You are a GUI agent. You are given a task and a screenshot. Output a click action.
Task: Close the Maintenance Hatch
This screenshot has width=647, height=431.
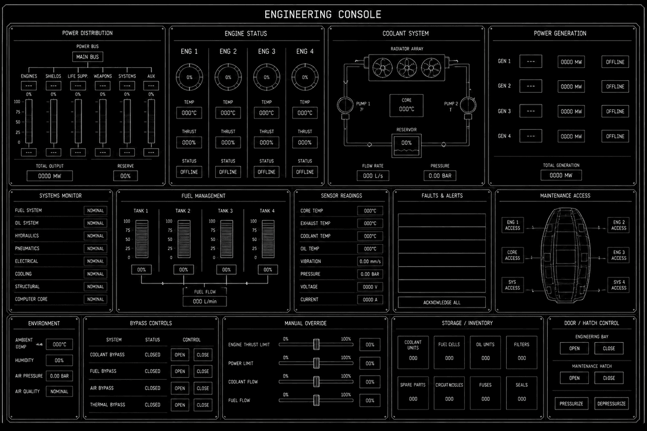[609, 378]
